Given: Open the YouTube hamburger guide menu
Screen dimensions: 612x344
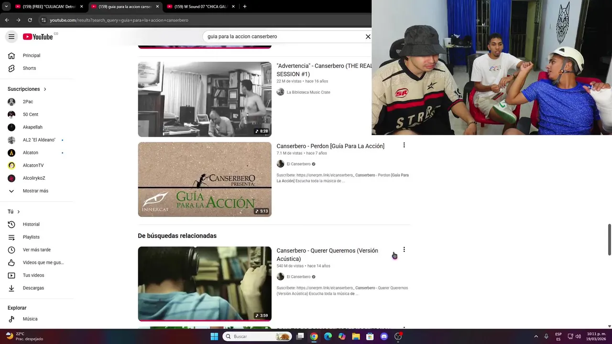Looking at the screenshot, I should pos(11,37).
